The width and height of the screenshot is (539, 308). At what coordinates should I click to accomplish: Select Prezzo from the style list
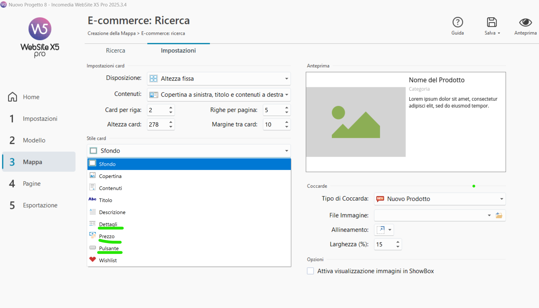(x=107, y=236)
